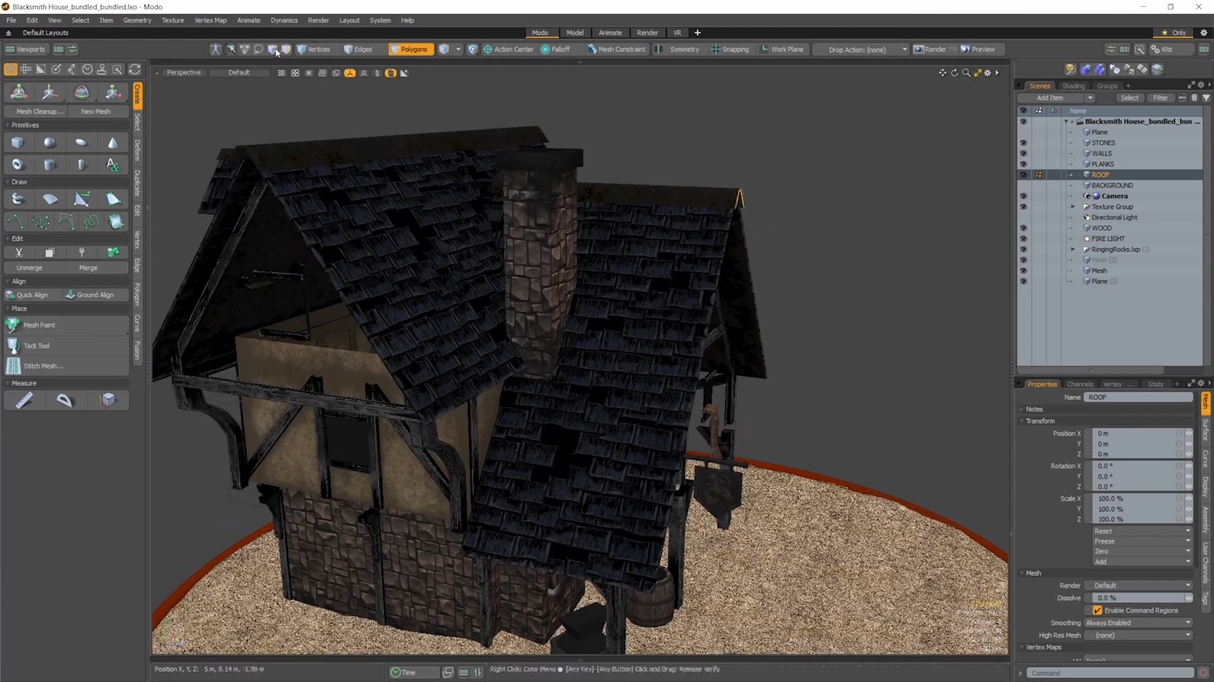
Task: Click the lasso selection icon in toolbar
Action: [x=258, y=49]
